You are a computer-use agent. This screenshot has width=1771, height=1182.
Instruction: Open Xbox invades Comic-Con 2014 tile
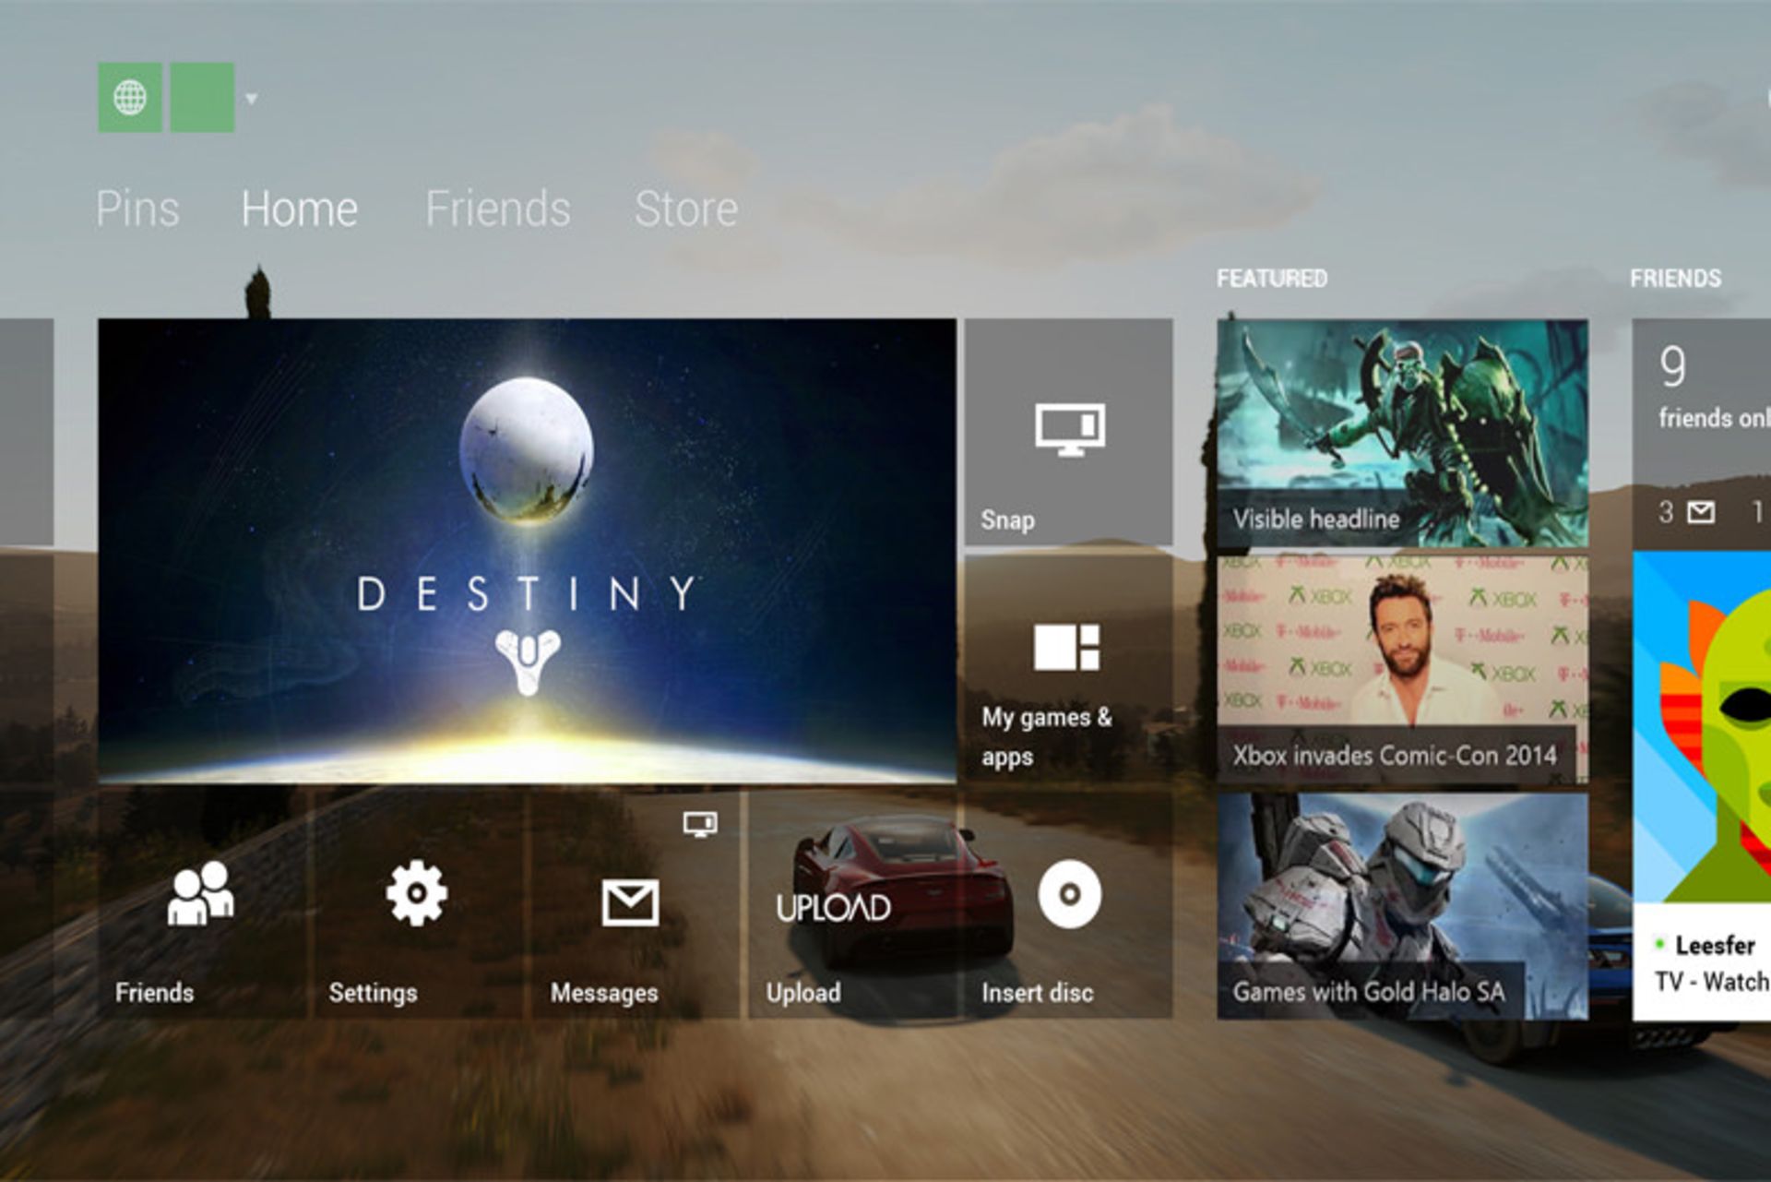click(1402, 669)
